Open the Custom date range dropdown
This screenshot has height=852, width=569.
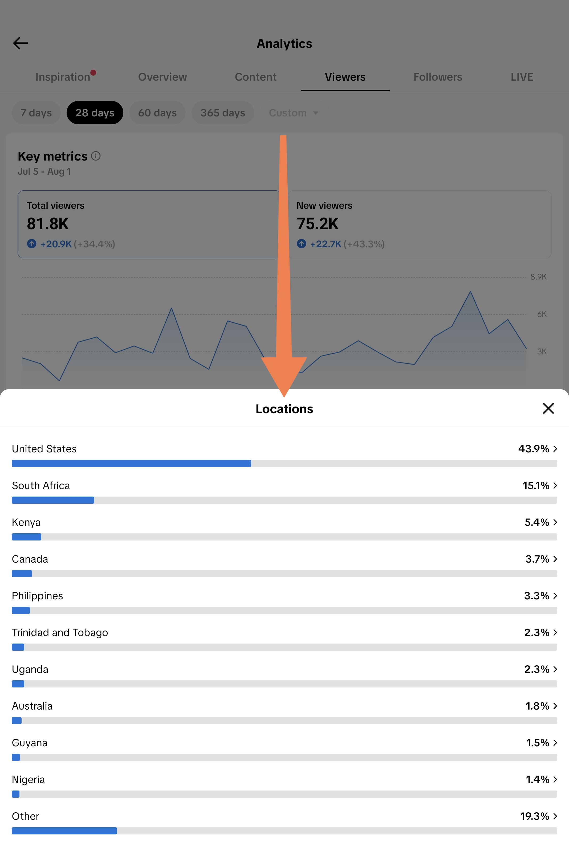tap(294, 113)
